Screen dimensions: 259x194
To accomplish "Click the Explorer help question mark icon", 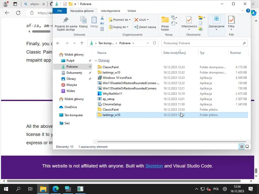I will (x=248, y=11).
